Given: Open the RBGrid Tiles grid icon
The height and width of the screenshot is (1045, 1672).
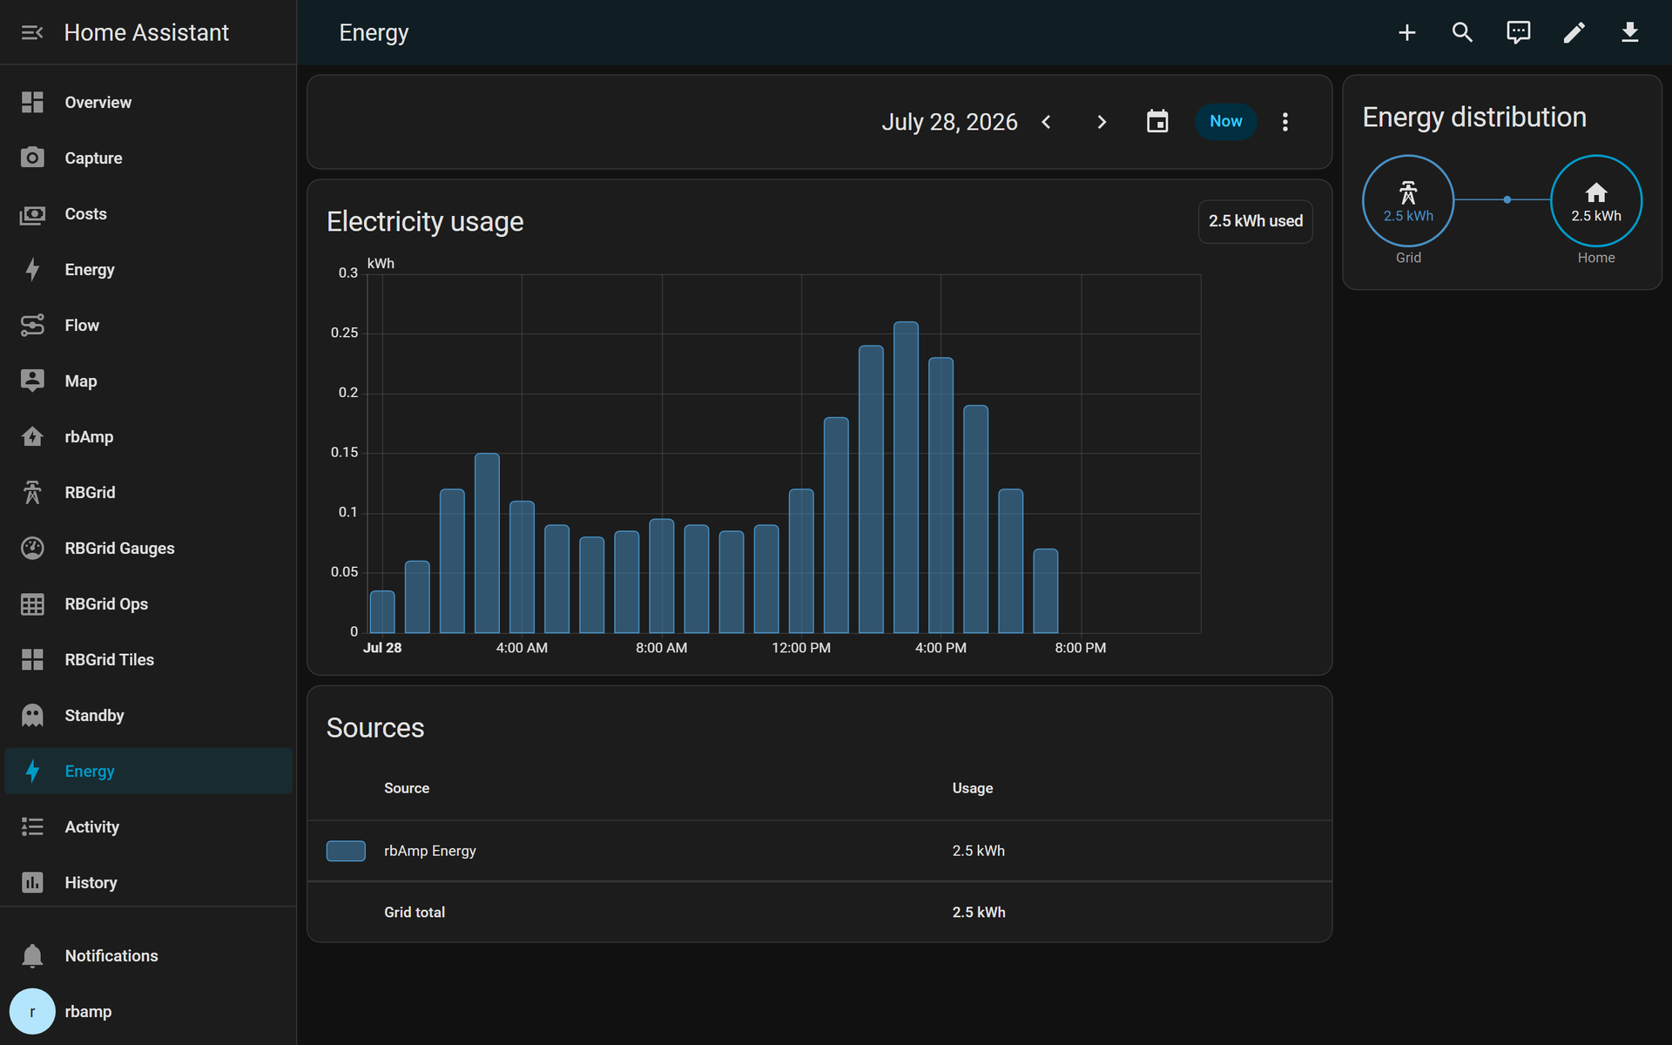Looking at the screenshot, I should 32,659.
